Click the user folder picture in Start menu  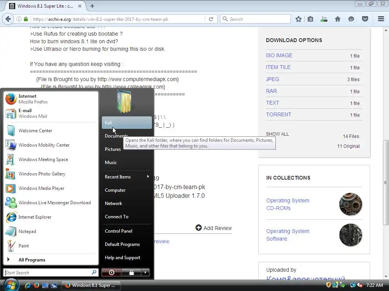tap(125, 102)
